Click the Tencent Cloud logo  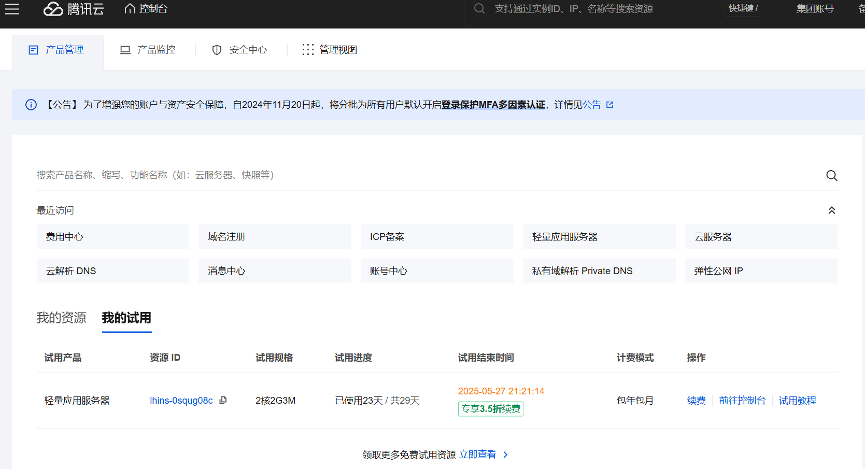point(74,9)
